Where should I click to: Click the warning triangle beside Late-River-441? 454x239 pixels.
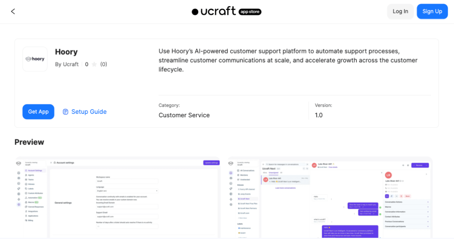334,164
